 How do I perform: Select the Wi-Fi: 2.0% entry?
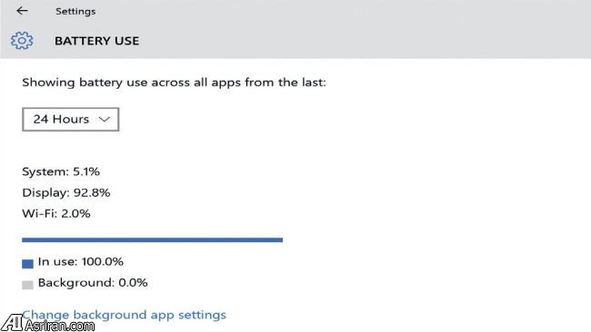click(x=56, y=213)
